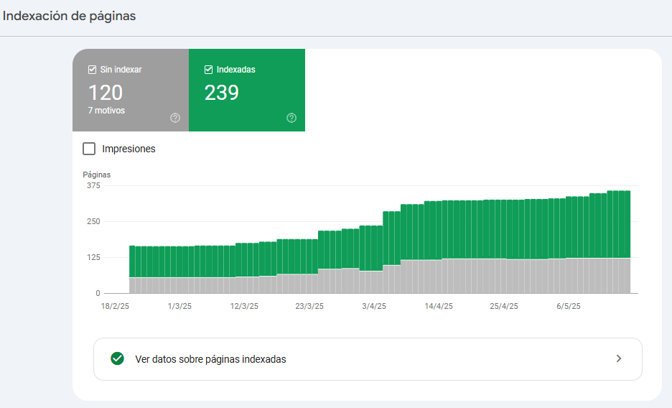Click the Indexación de páginas heading

pos(70,16)
